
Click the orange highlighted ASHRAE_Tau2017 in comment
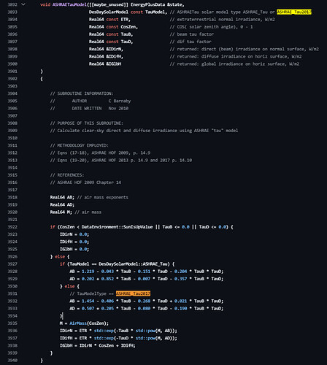click(133, 293)
